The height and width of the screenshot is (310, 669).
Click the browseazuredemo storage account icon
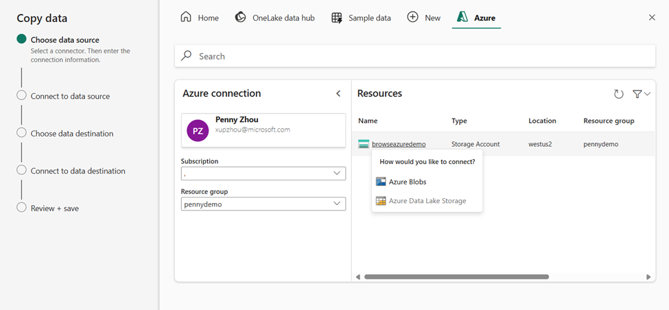coord(364,144)
